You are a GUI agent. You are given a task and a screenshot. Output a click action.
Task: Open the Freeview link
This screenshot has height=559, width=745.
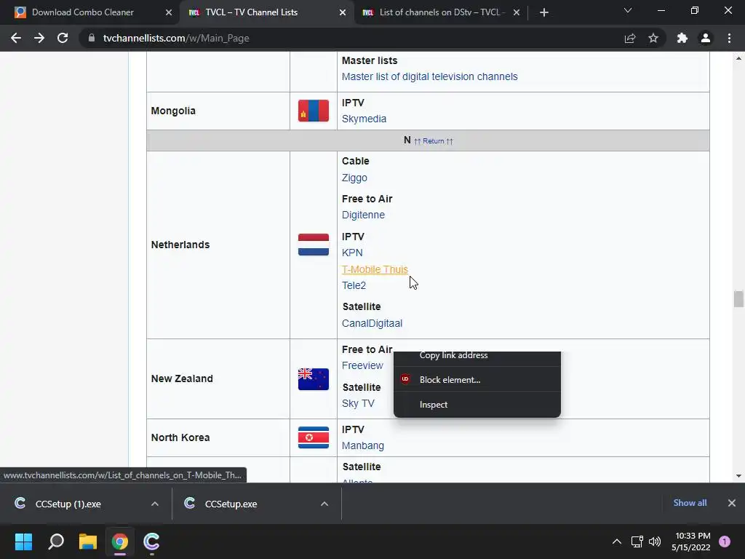pos(362,365)
